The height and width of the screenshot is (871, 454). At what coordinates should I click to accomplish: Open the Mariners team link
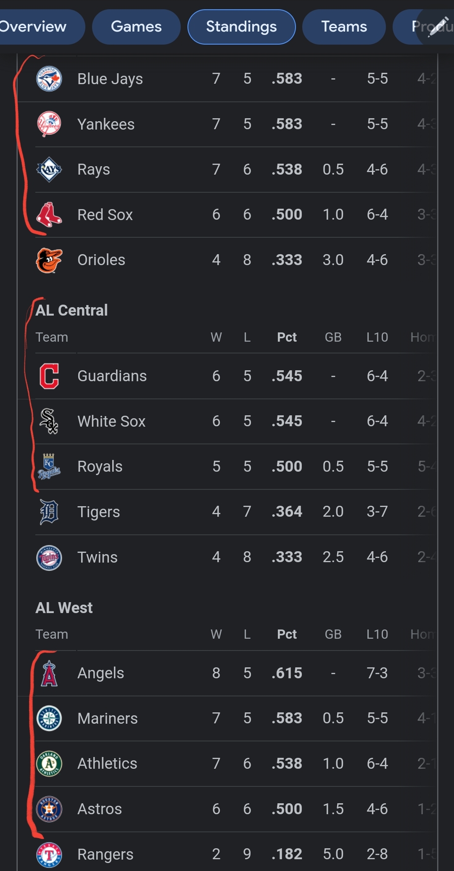click(108, 719)
